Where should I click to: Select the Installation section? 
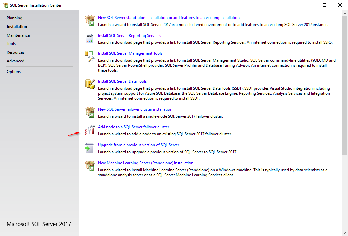[17, 27]
